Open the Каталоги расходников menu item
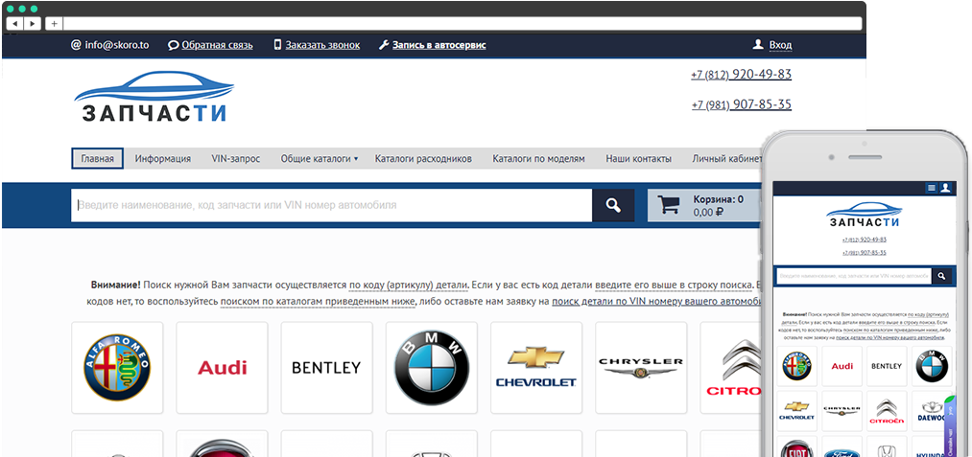Image resolution: width=972 pixels, height=457 pixels. click(x=423, y=158)
